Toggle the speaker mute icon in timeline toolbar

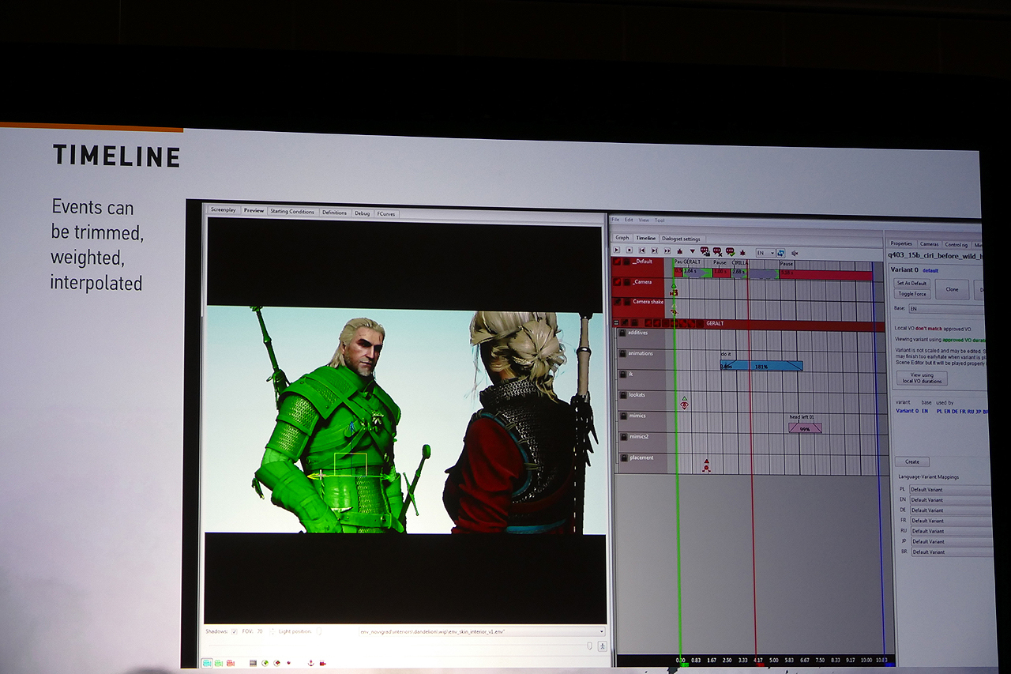(795, 253)
